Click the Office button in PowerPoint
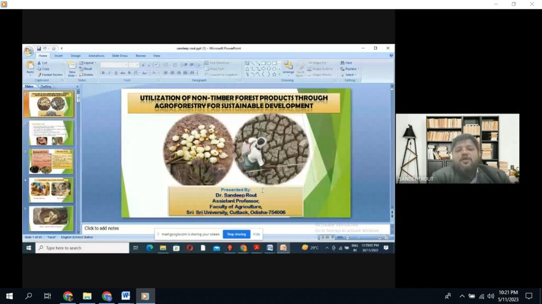This screenshot has width=542, height=304. (29, 51)
